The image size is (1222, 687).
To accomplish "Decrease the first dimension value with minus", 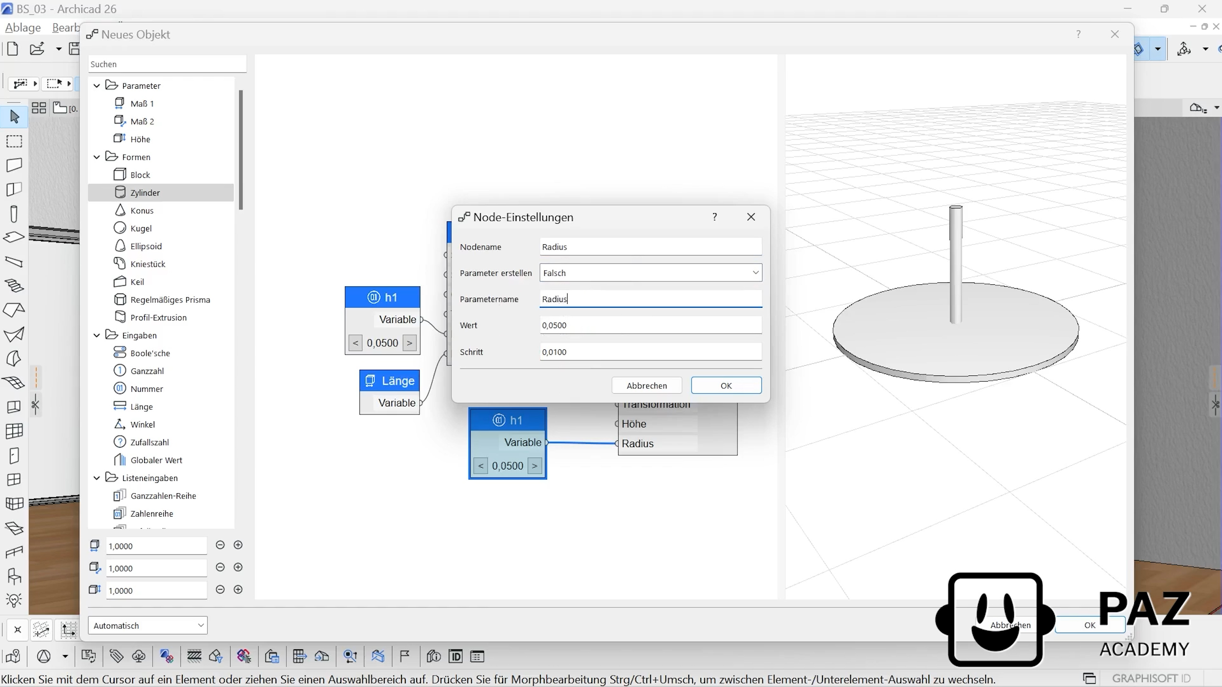I will (x=220, y=545).
